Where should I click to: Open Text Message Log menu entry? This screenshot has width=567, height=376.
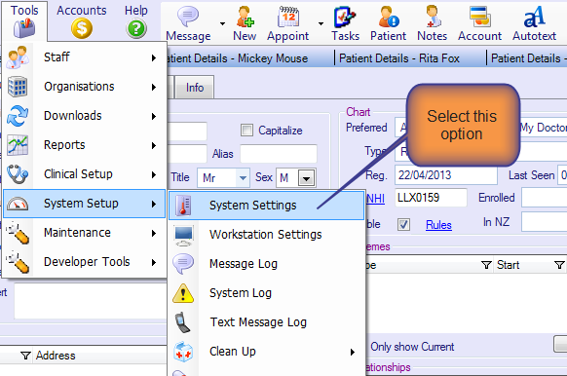coord(267,322)
